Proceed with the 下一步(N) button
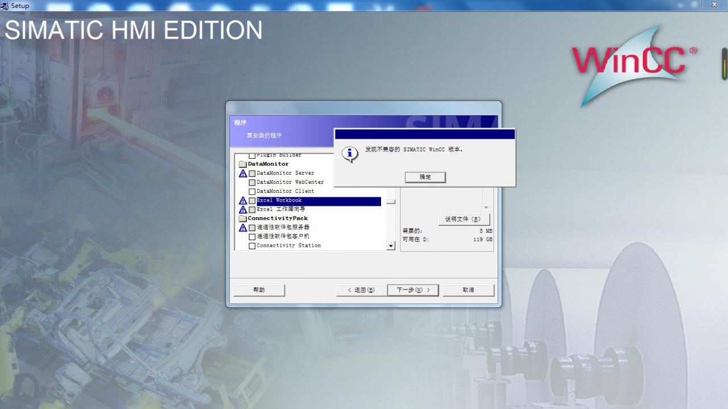 [x=413, y=290]
